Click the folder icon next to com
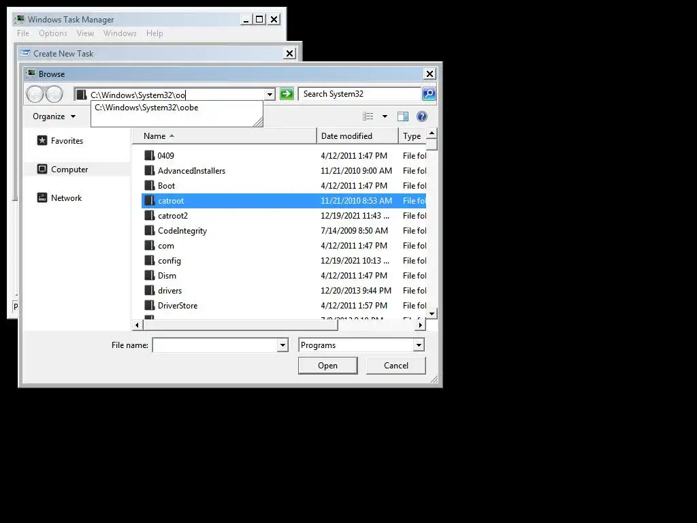 pyautogui.click(x=150, y=245)
